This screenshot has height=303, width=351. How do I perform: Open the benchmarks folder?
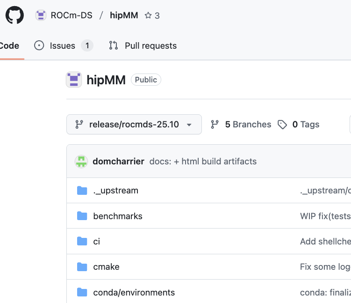click(118, 216)
